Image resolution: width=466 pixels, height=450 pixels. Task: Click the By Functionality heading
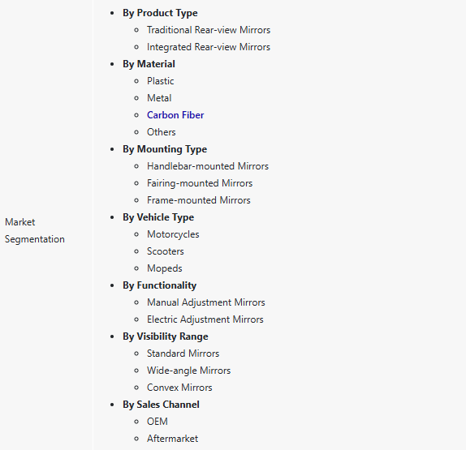pyautogui.click(x=160, y=285)
